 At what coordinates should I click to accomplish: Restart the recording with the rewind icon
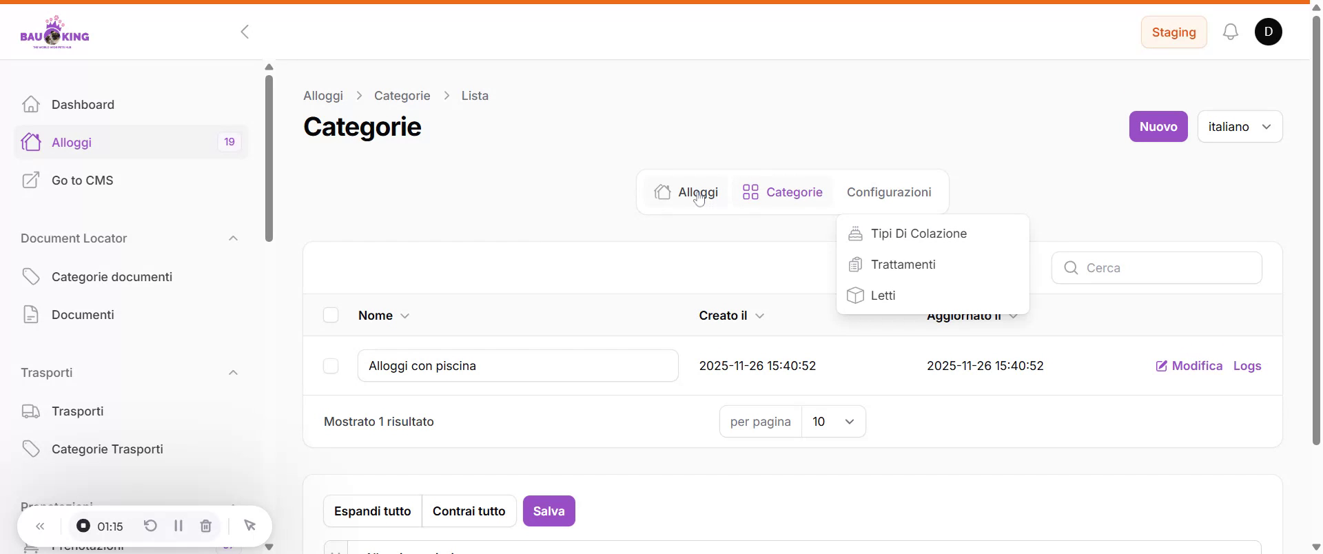point(150,526)
